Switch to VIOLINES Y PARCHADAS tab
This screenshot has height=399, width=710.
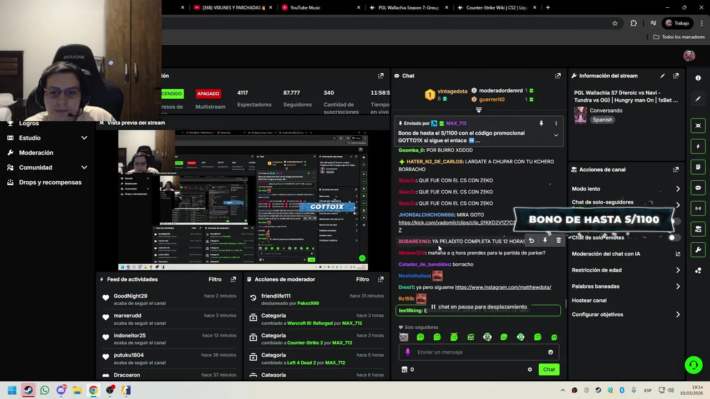pyautogui.click(x=233, y=8)
